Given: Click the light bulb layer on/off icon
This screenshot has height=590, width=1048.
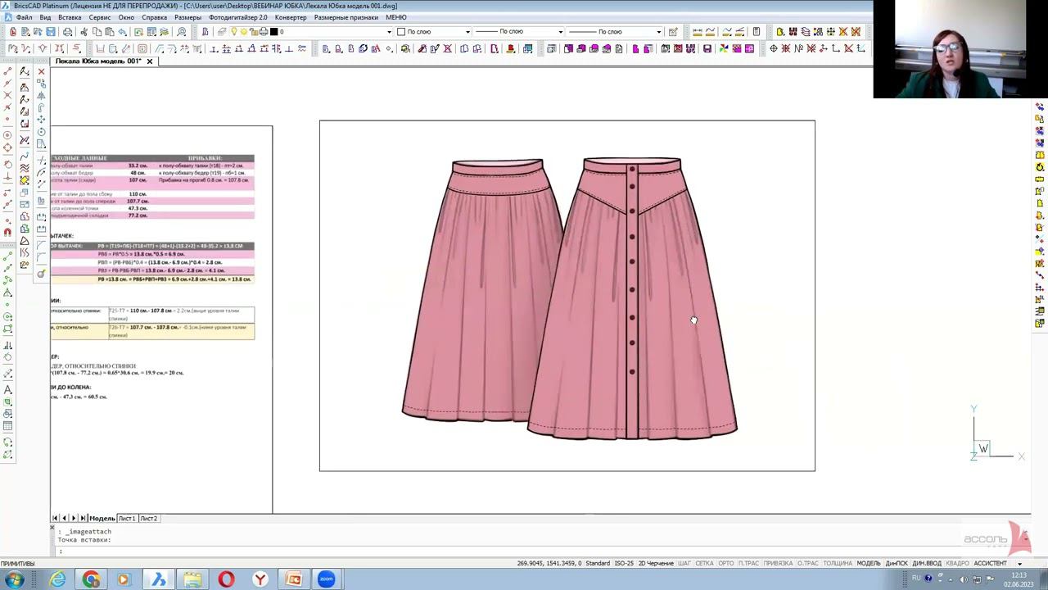Looking at the screenshot, I should 233,32.
